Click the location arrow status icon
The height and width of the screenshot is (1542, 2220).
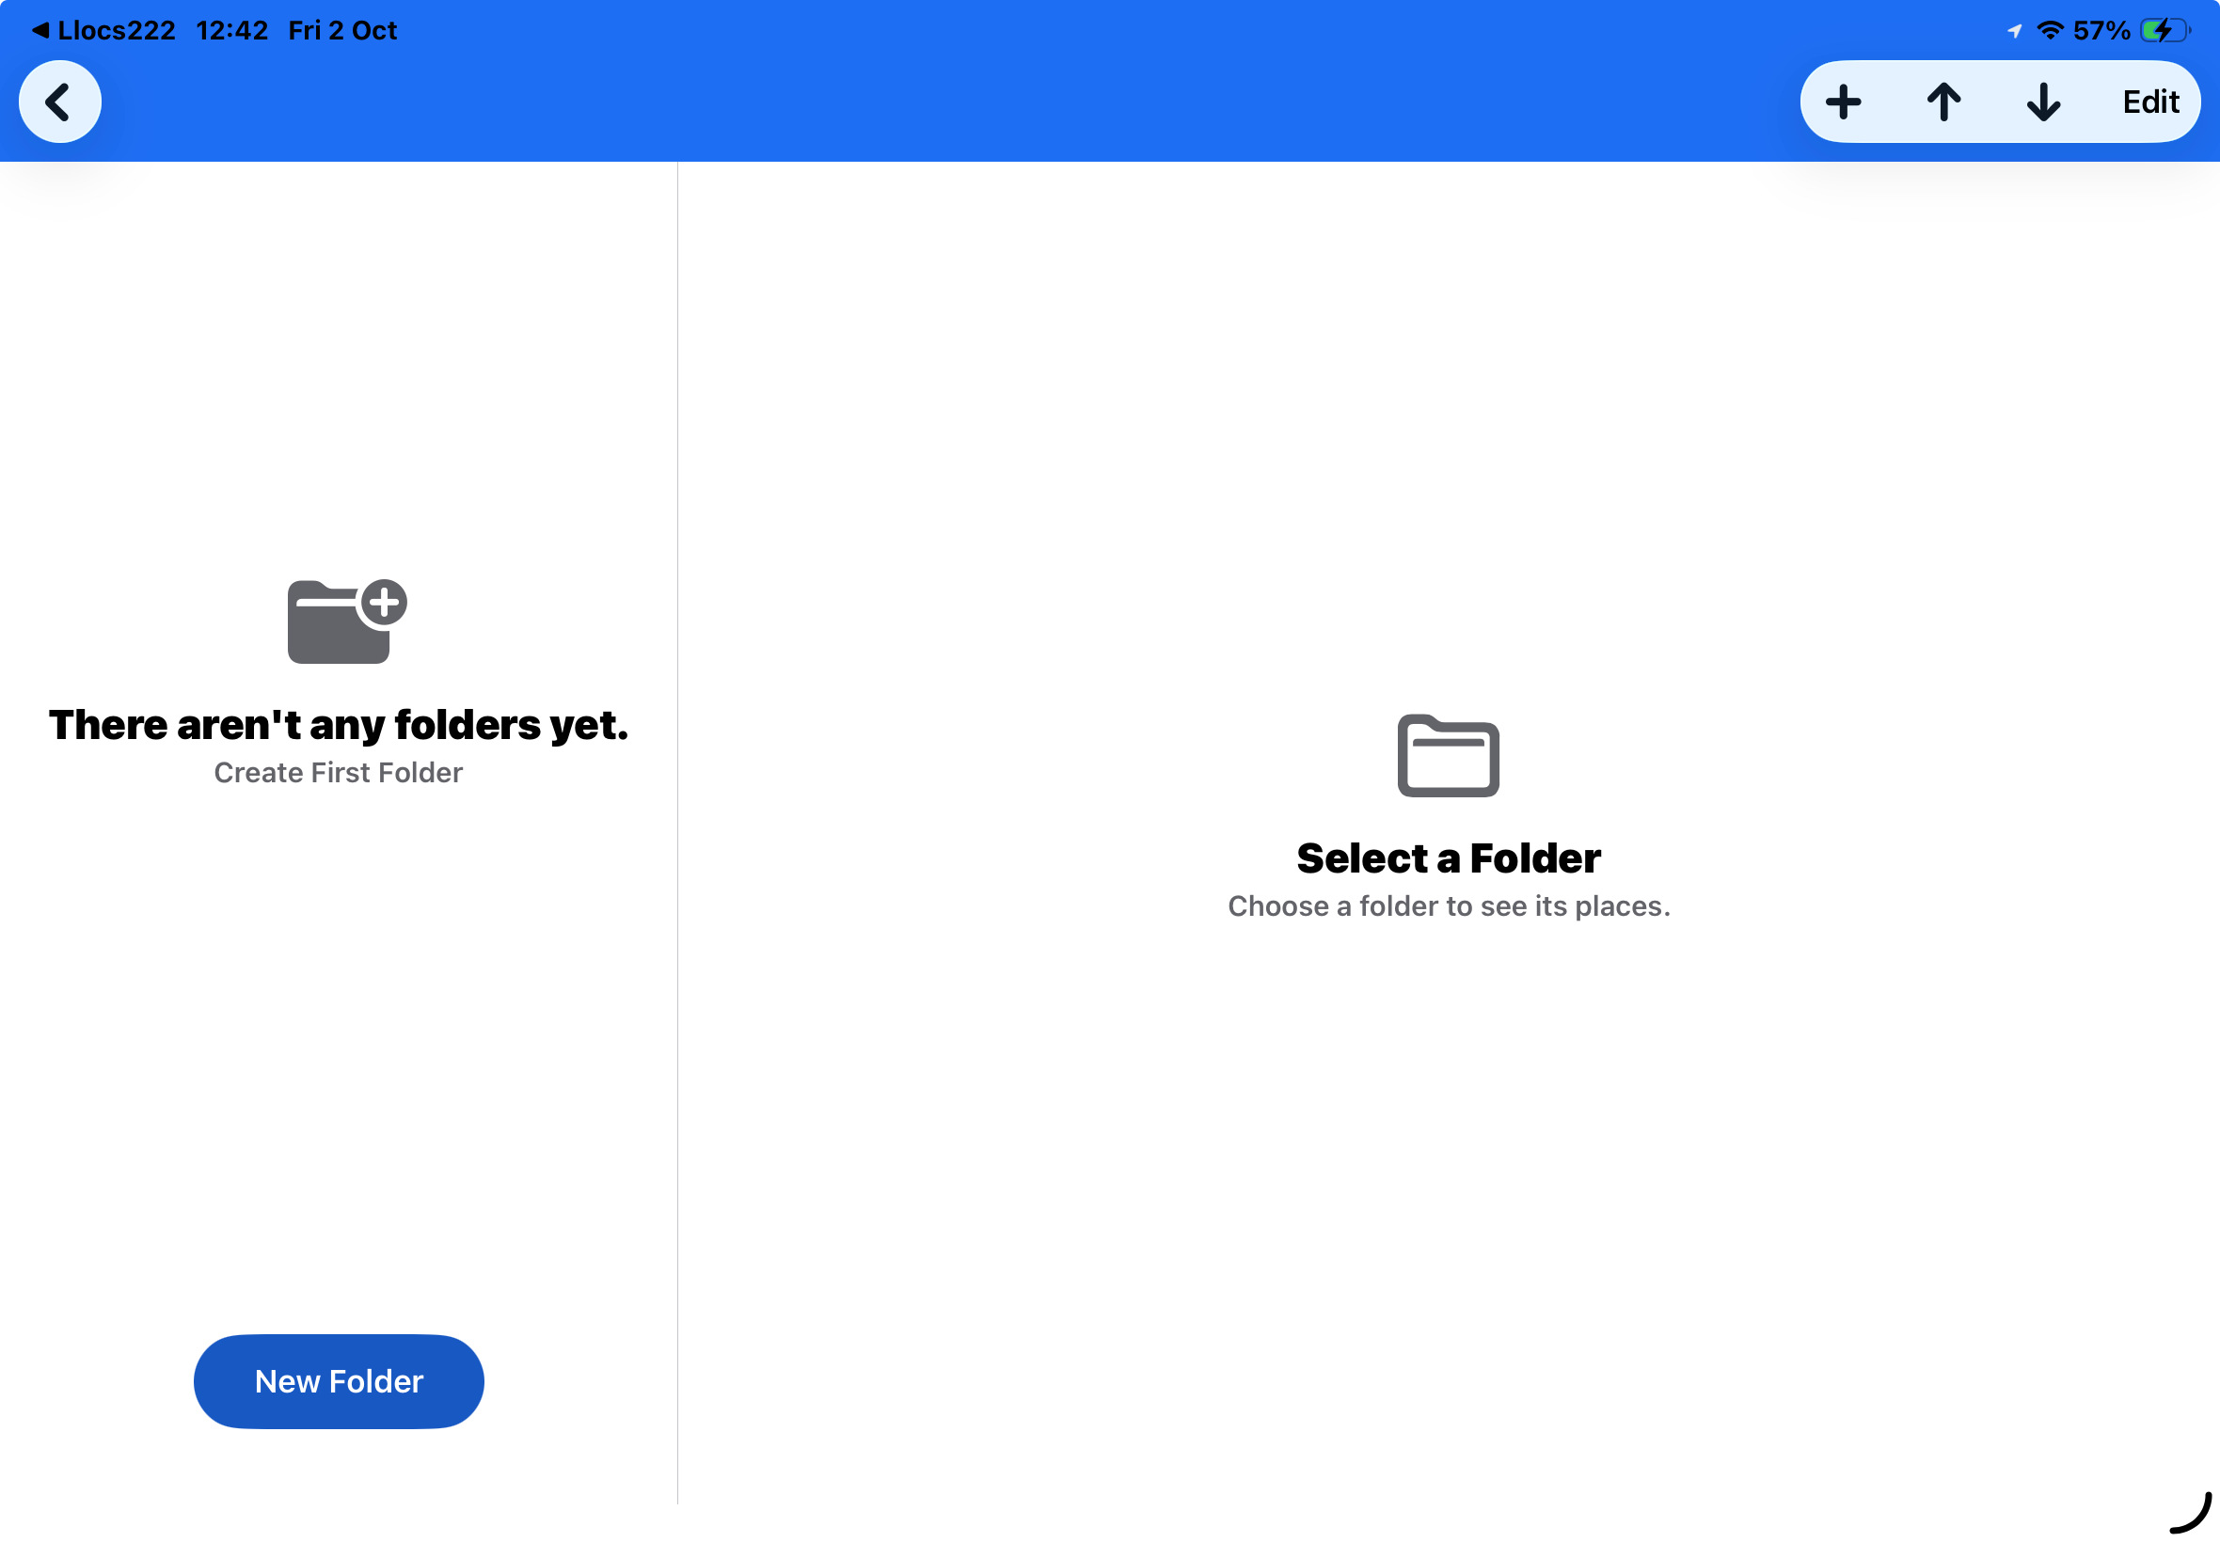pos(2014,31)
